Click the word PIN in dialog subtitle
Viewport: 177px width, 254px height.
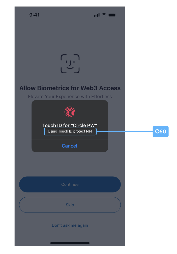(89, 131)
